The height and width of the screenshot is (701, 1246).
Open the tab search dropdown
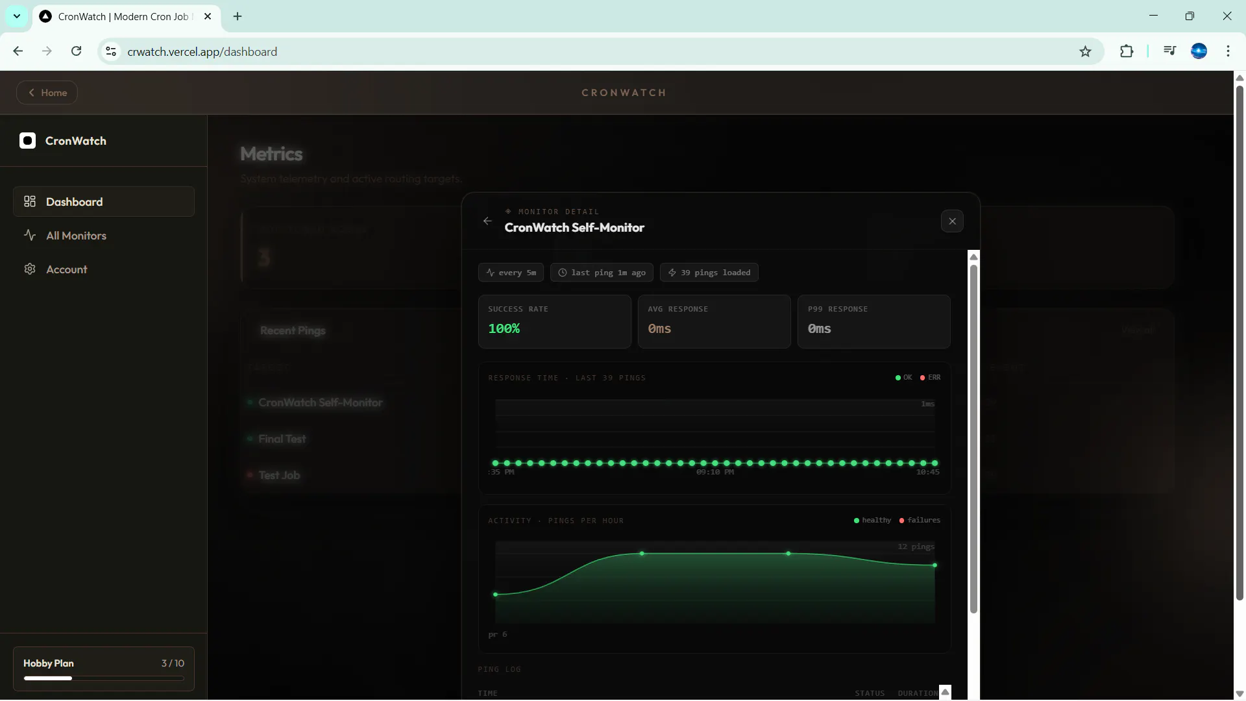(x=17, y=16)
